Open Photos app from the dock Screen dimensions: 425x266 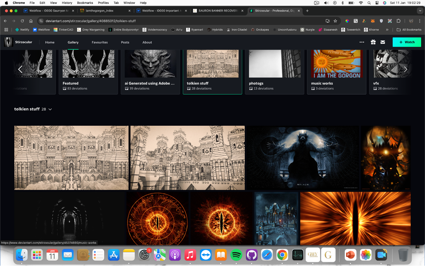[x=366, y=255]
